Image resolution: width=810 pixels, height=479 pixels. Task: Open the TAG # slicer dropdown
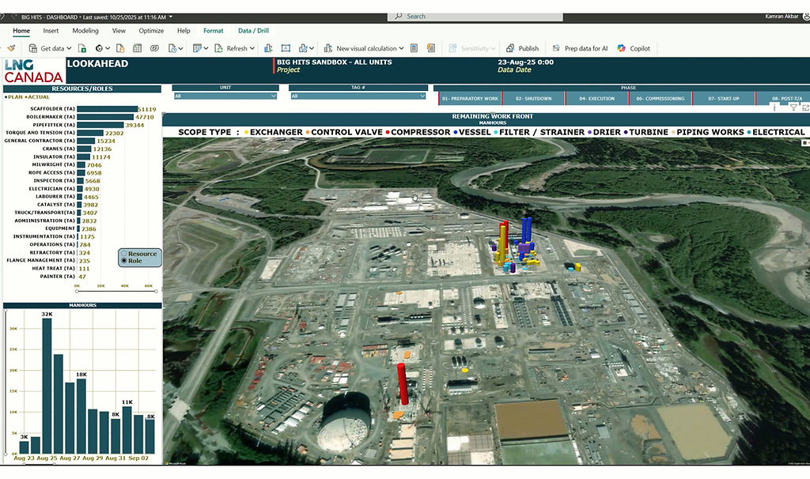tap(358, 96)
